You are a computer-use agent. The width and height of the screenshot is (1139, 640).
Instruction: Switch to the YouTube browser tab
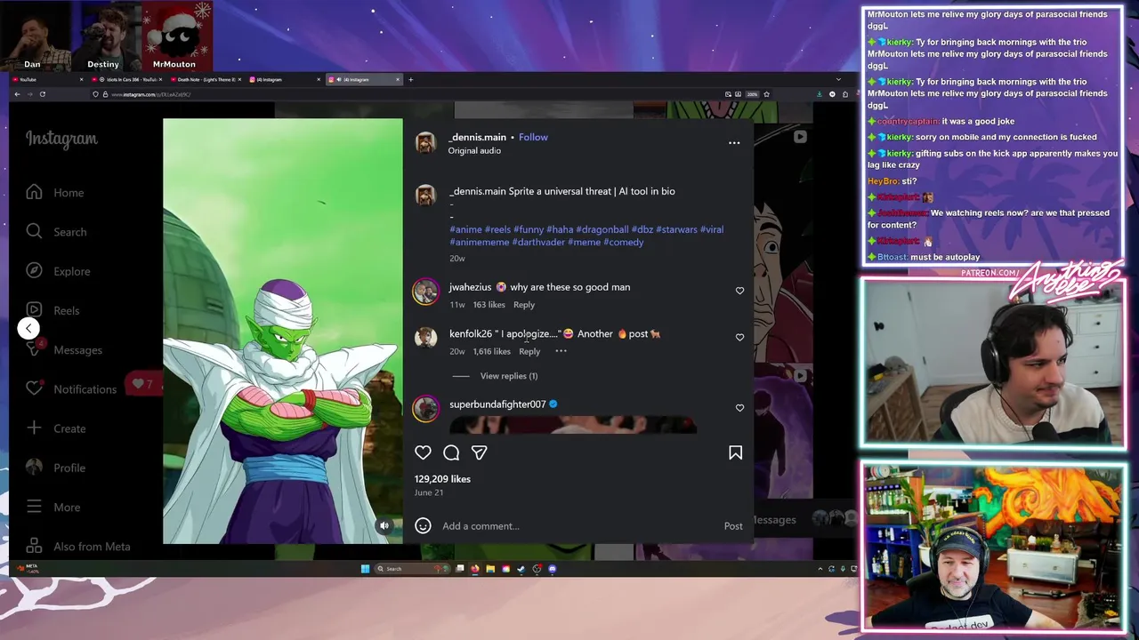coord(47,79)
